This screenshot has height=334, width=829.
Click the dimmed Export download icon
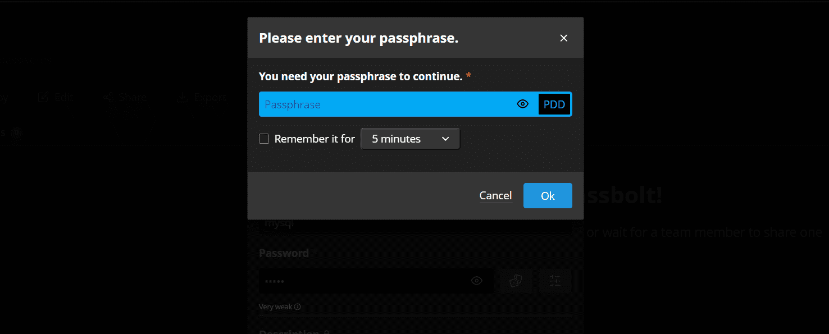point(182,97)
